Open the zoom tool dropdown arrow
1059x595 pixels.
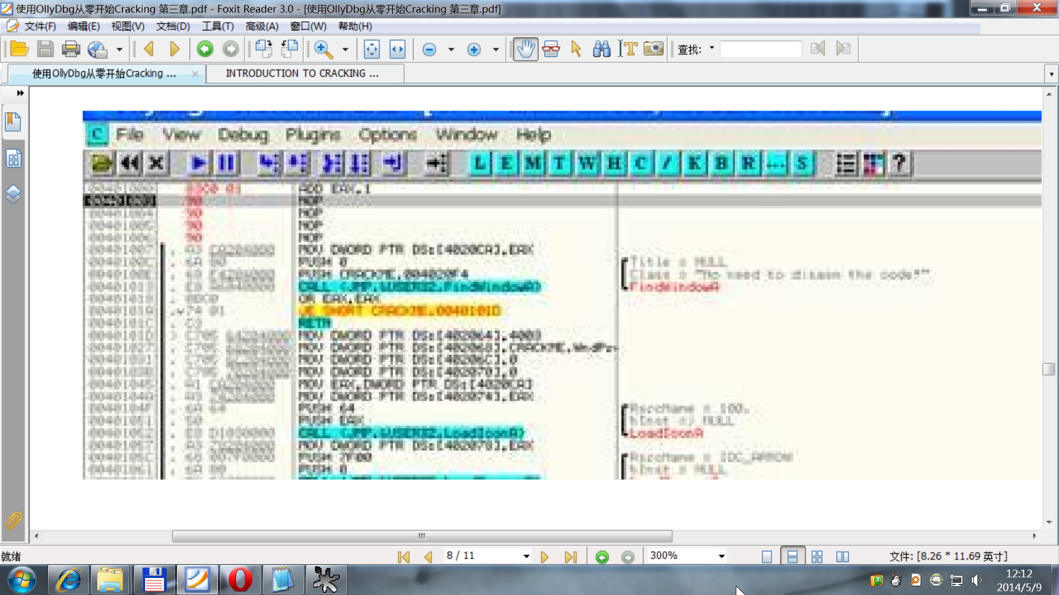(345, 50)
